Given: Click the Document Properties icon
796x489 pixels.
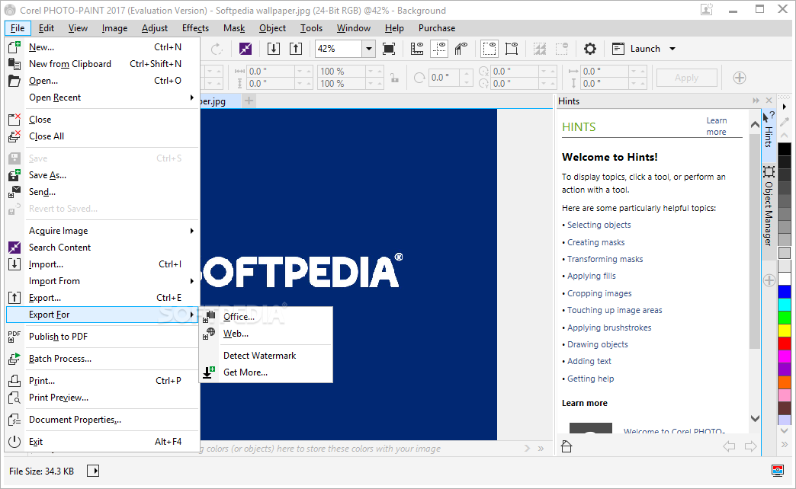Looking at the screenshot, I should point(14,420).
